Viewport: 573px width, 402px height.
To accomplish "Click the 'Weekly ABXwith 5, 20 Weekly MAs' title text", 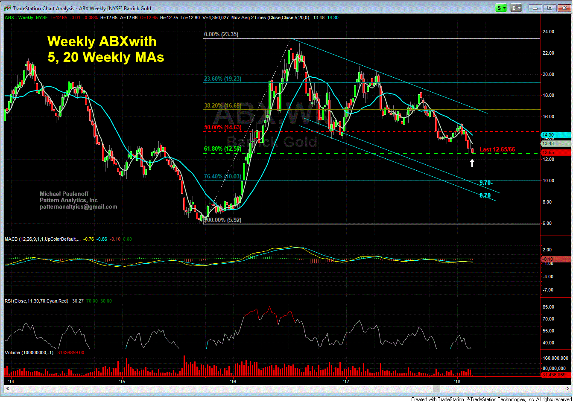I will (x=105, y=49).
